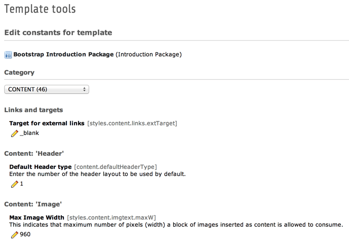Open the CONTENT (46) category dropdown
The image size is (349, 243).
click(47, 89)
